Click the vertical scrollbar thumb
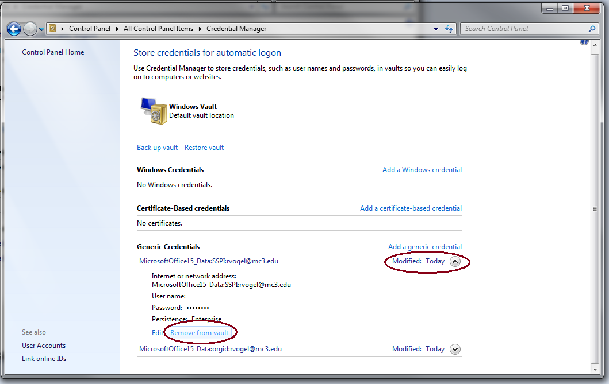 click(595, 208)
